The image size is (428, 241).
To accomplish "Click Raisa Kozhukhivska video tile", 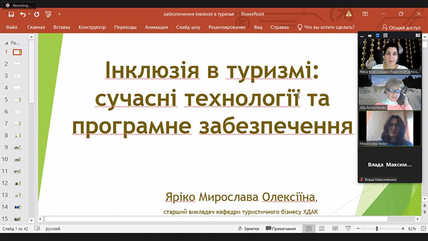I will (x=390, y=57).
